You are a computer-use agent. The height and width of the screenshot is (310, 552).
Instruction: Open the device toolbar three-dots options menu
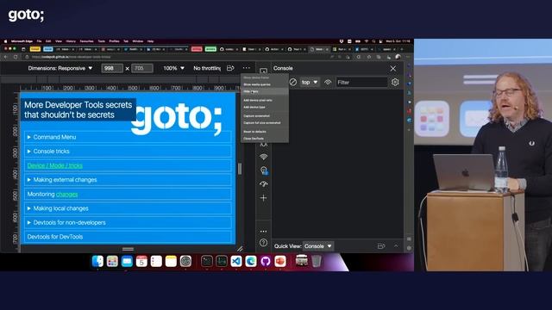[x=246, y=68]
